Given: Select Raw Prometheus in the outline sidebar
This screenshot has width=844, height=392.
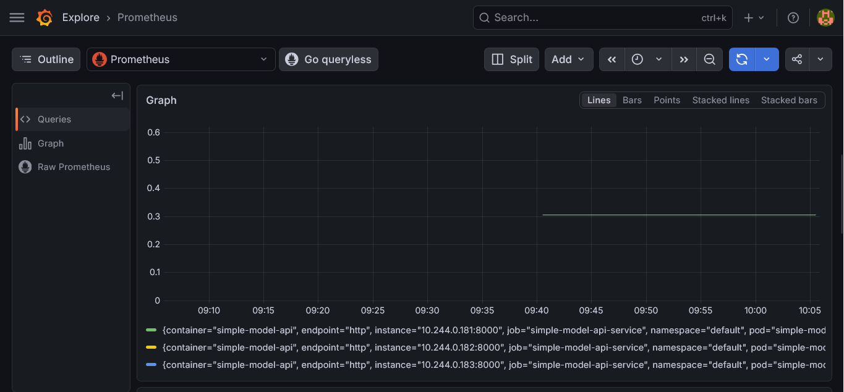Looking at the screenshot, I should 73,167.
